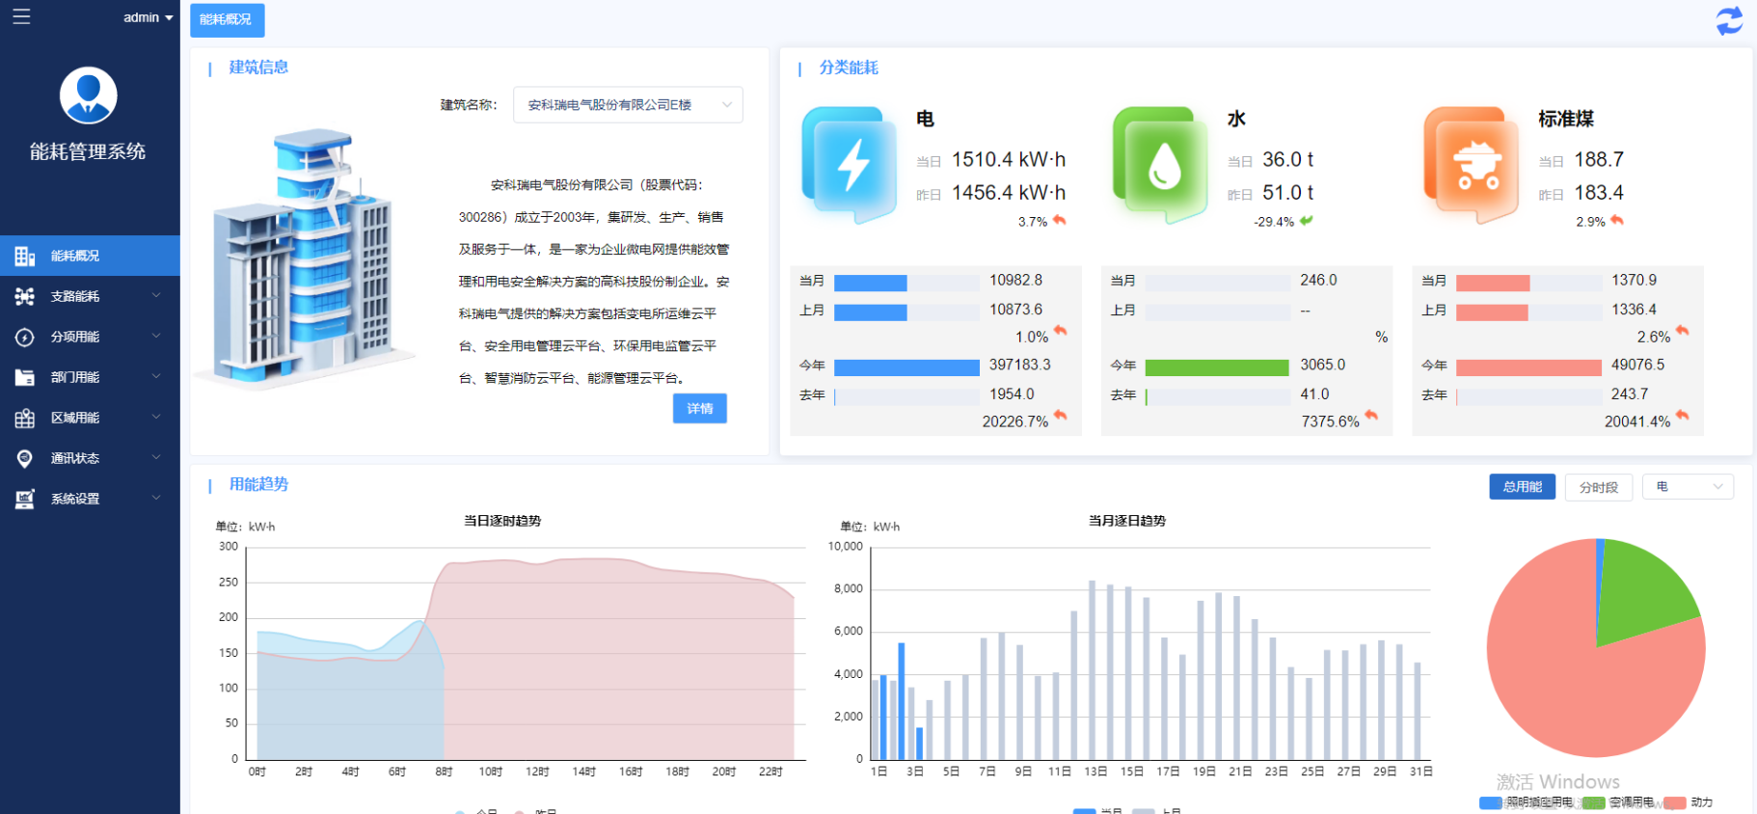Click the 用能趋势 section heading
The image size is (1757, 814).
258,484
